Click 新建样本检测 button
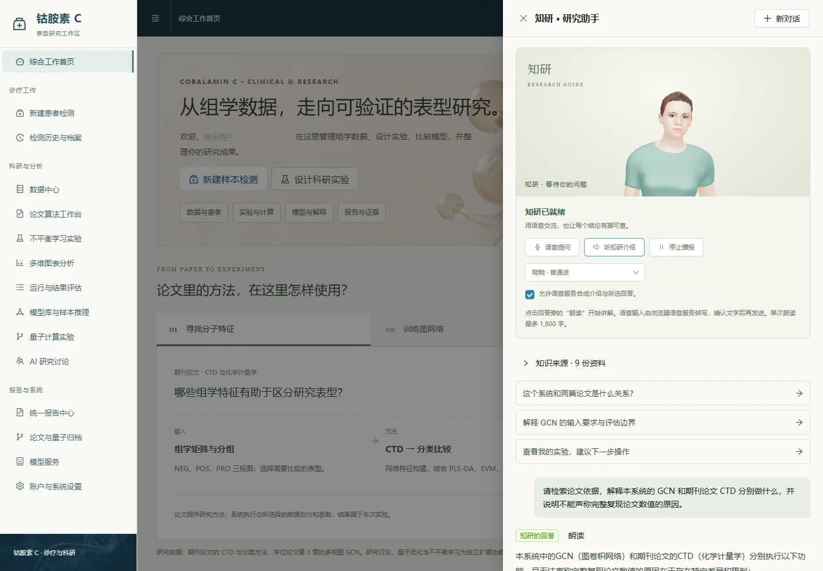The height and width of the screenshot is (571, 823). point(223,179)
